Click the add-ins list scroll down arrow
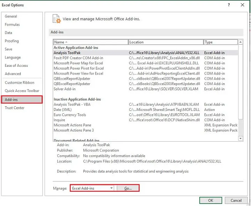Screen dimensions: 251x206 (x=241, y=138)
